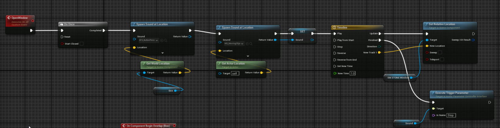Click the In Name field containing Stop

point(451,115)
